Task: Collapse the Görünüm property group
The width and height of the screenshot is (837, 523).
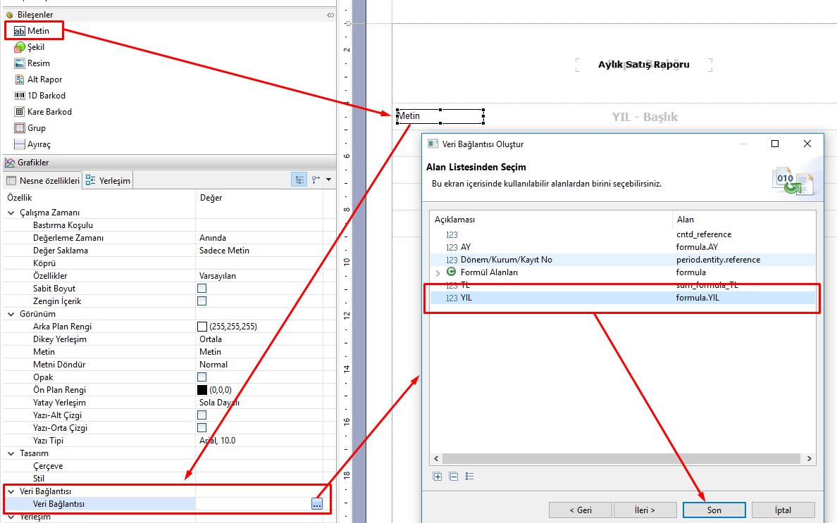Action: click(11, 314)
